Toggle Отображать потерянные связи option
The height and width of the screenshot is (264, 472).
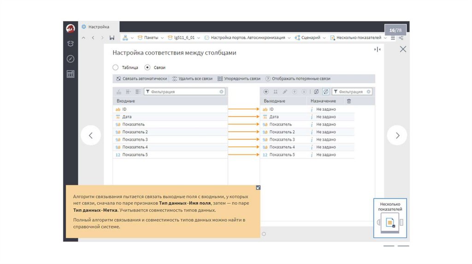(298, 79)
